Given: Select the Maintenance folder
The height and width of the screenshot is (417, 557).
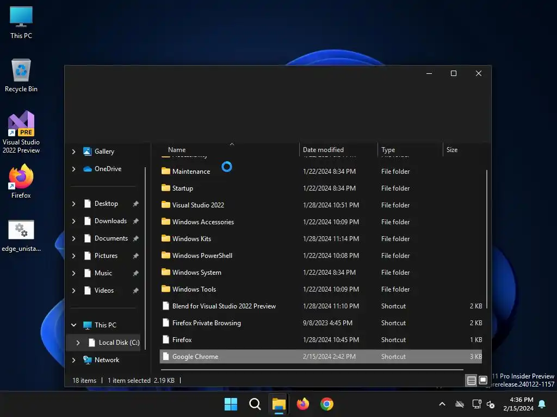Looking at the screenshot, I should tap(321, 171).
